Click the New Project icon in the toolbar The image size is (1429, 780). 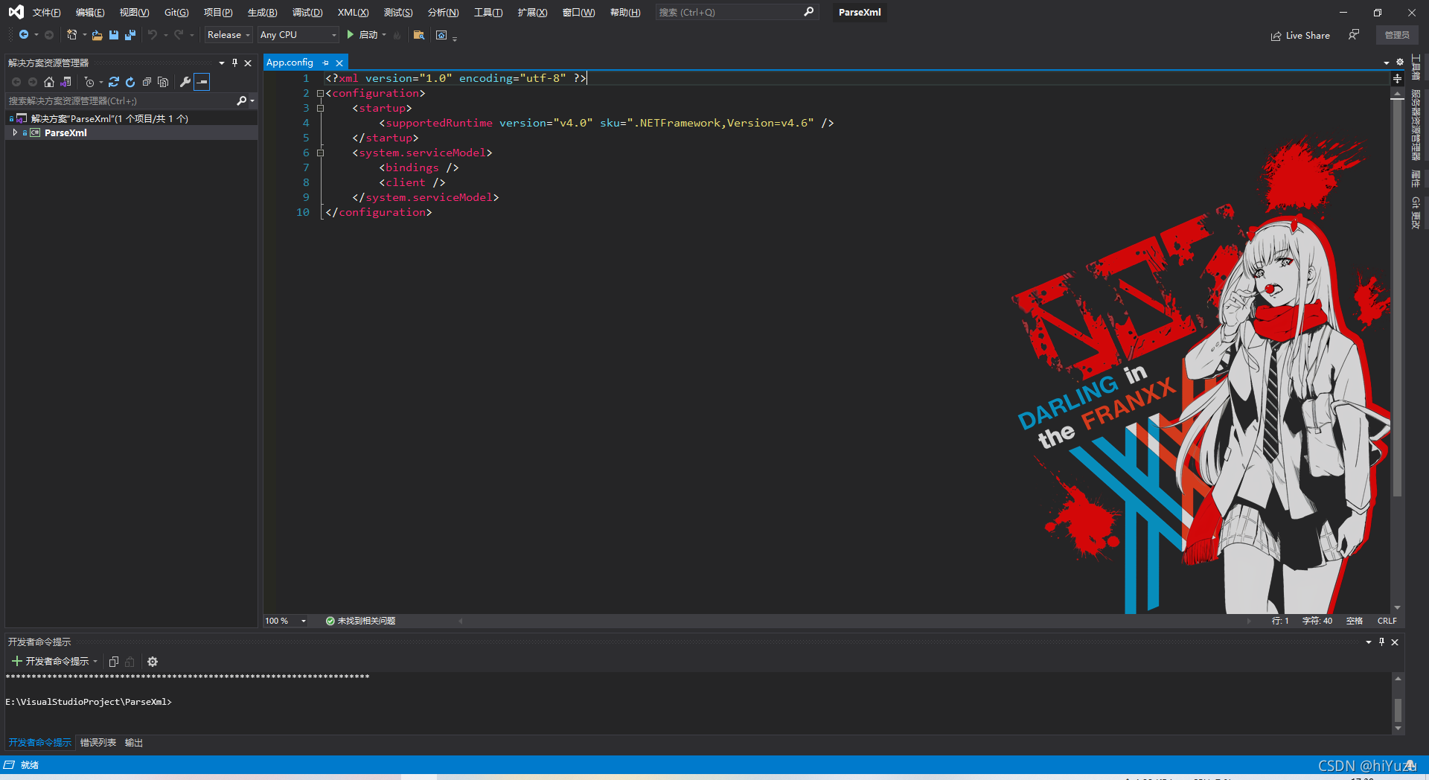coord(72,35)
